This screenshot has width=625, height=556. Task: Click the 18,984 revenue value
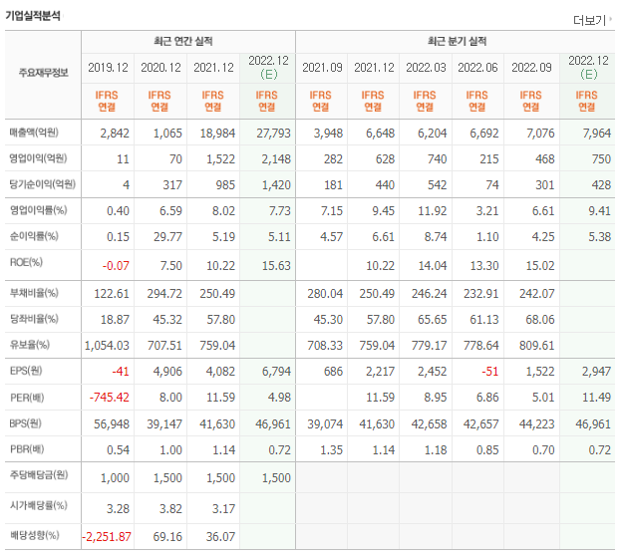[217, 134]
